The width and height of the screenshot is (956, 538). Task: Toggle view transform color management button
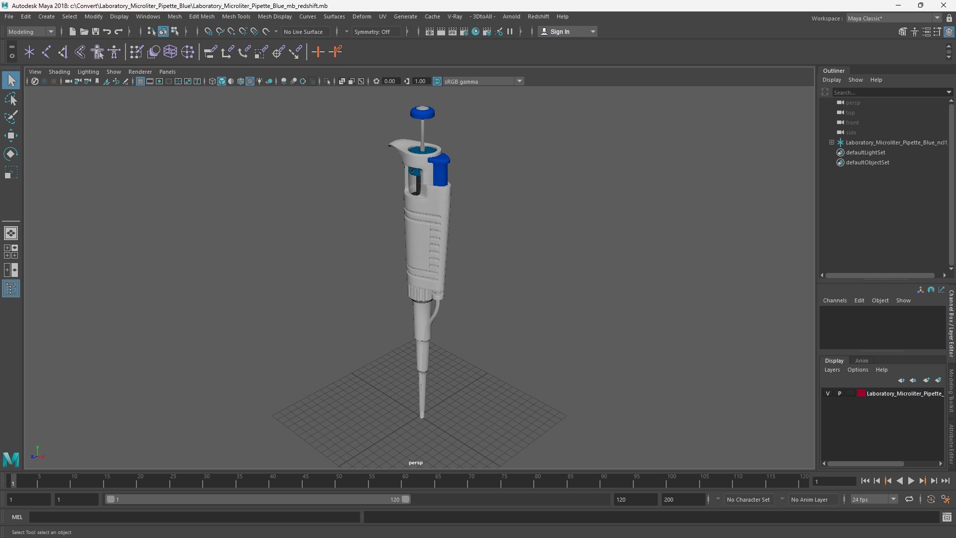click(x=437, y=81)
